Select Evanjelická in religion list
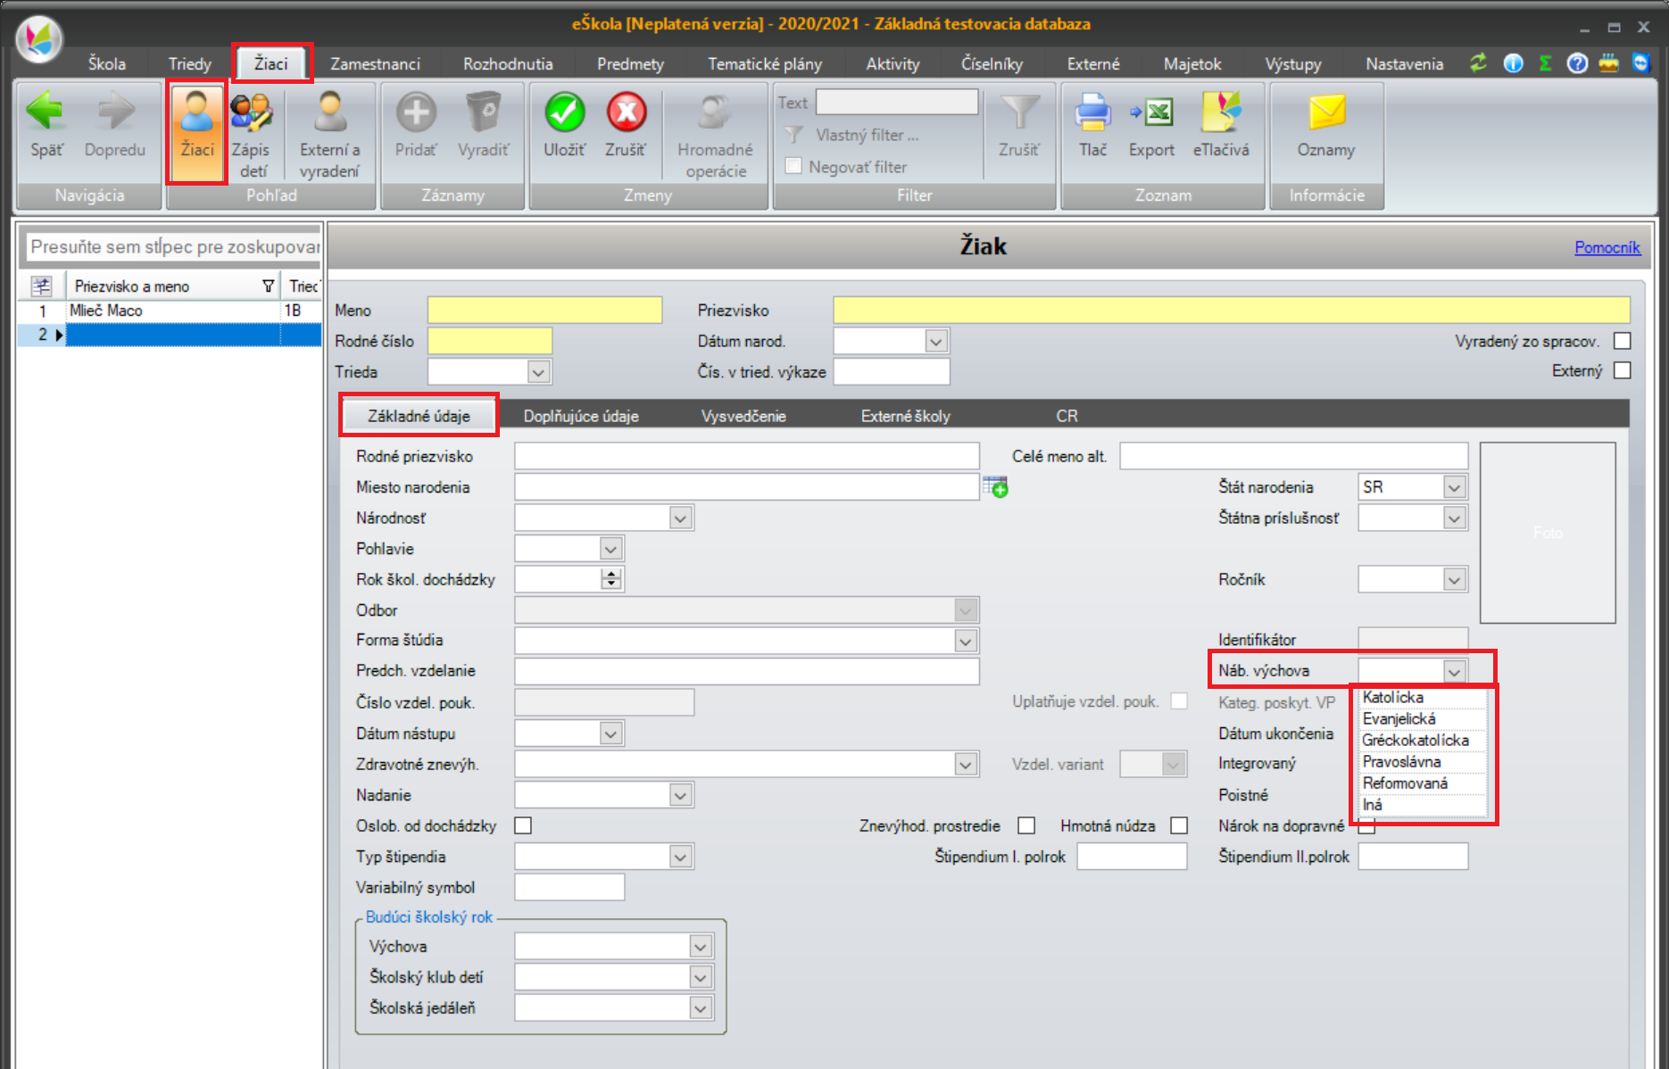The width and height of the screenshot is (1669, 1069). point(1423,719)
